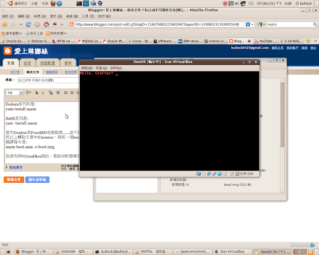Click VirtualBox host key indicator icon
Screen dimensions: 319x255
237,174
